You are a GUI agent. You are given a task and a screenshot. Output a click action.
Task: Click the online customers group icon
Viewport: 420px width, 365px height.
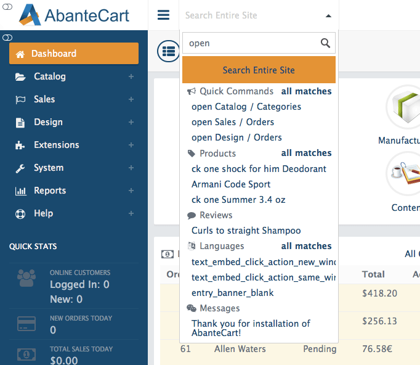pyautogui.click(x=26, y=278)
